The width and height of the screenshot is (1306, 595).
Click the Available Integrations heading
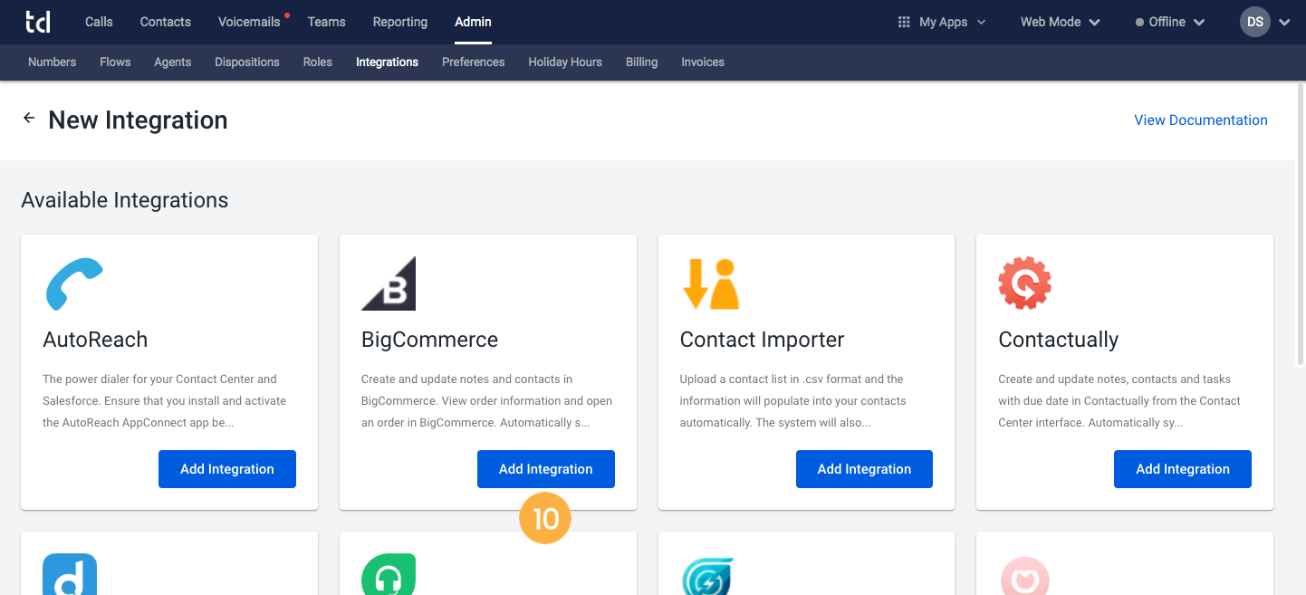point(125,200)
